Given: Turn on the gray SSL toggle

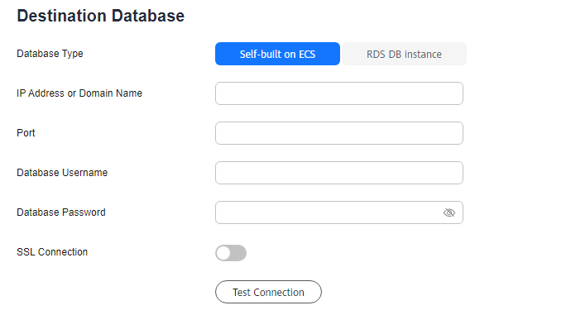Looking at the screenshot, I should (231, 253).
